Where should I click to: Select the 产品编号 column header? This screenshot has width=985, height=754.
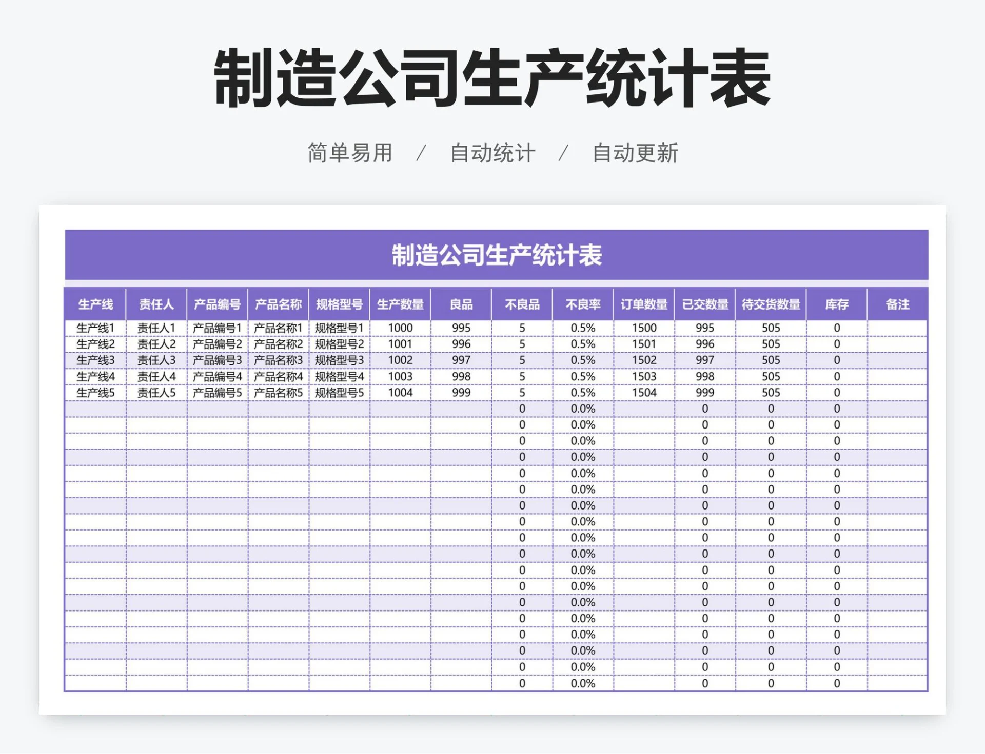coord(218,304)
